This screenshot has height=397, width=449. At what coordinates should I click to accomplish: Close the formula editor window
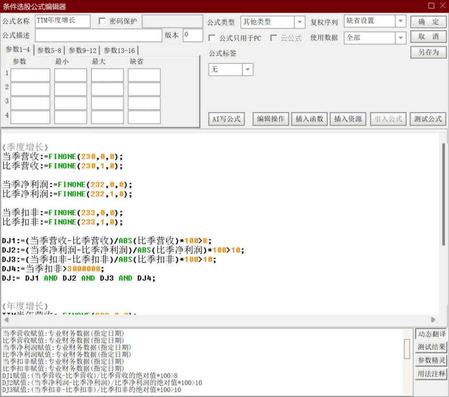click(x=443, y=5)
